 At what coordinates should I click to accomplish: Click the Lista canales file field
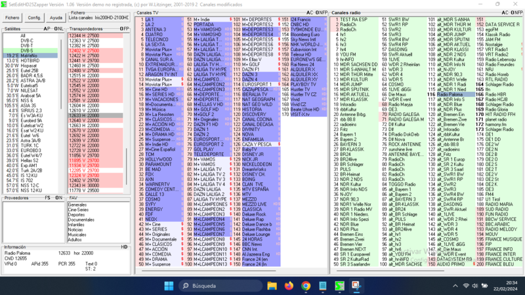99,18
